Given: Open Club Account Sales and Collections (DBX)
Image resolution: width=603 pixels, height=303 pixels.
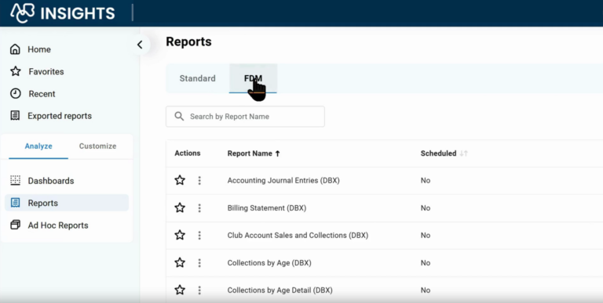Looking at the screenshot, I should (x=298, y=235).
